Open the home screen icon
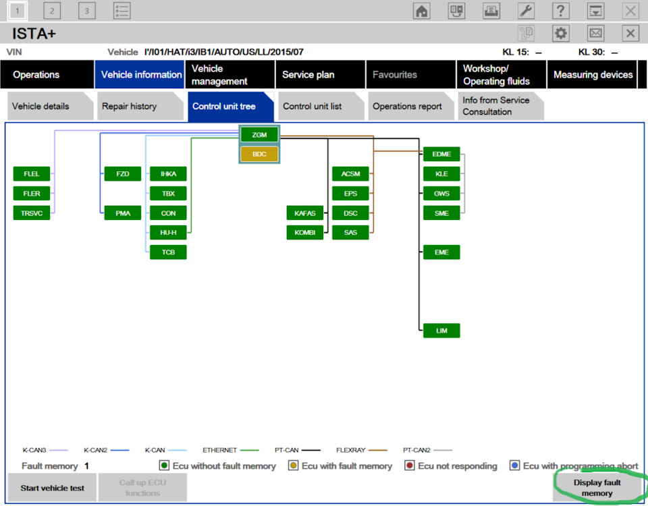This screenshot has height=506, width=648. coord(421,11)
